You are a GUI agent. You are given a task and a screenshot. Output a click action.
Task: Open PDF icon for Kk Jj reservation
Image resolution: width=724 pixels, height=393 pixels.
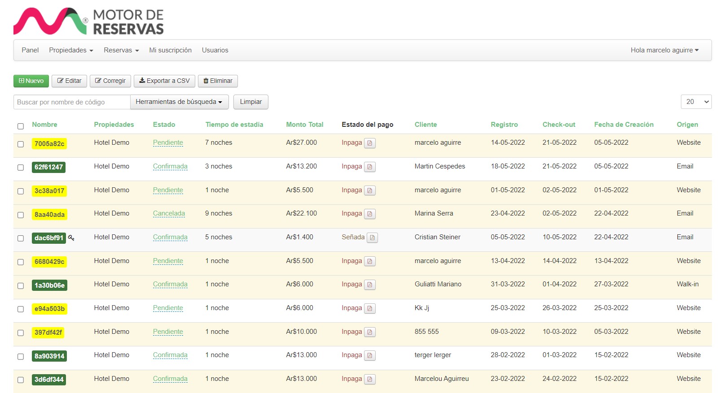(x=369, y=309)
